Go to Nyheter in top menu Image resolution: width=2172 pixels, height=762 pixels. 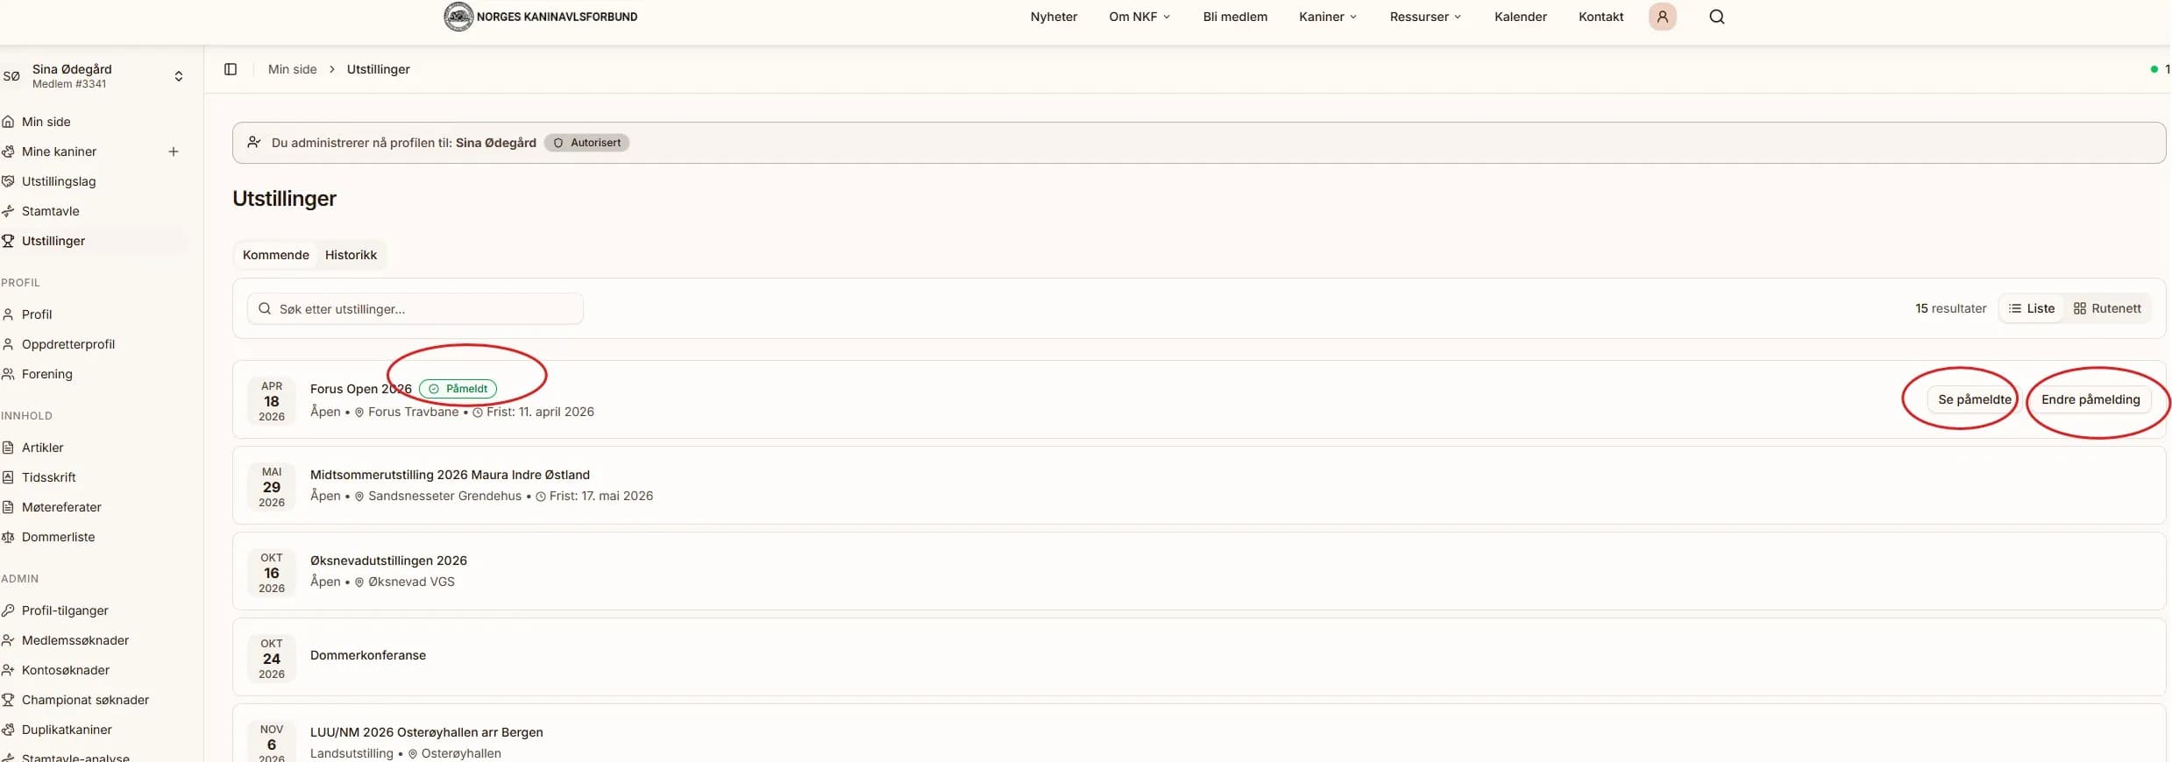1054,17
